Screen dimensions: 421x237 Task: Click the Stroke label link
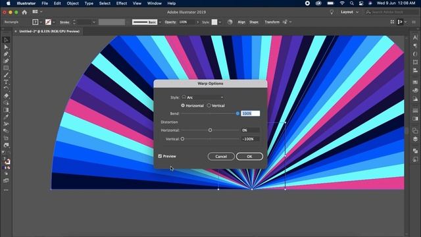[x=64, y=22]
